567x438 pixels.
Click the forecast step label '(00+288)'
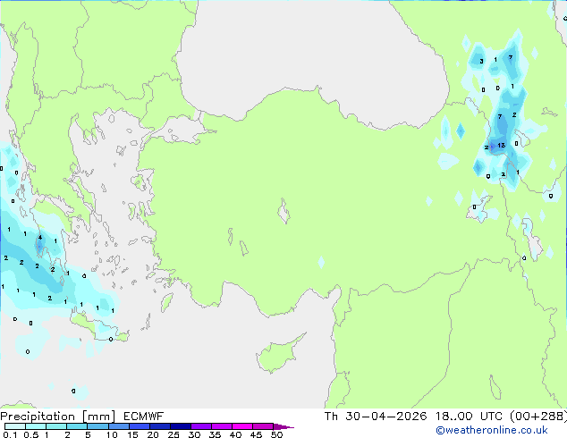coord(537,417)
